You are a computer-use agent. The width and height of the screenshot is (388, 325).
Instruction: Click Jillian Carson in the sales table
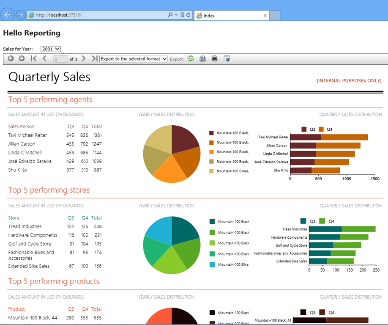[22, 144]
